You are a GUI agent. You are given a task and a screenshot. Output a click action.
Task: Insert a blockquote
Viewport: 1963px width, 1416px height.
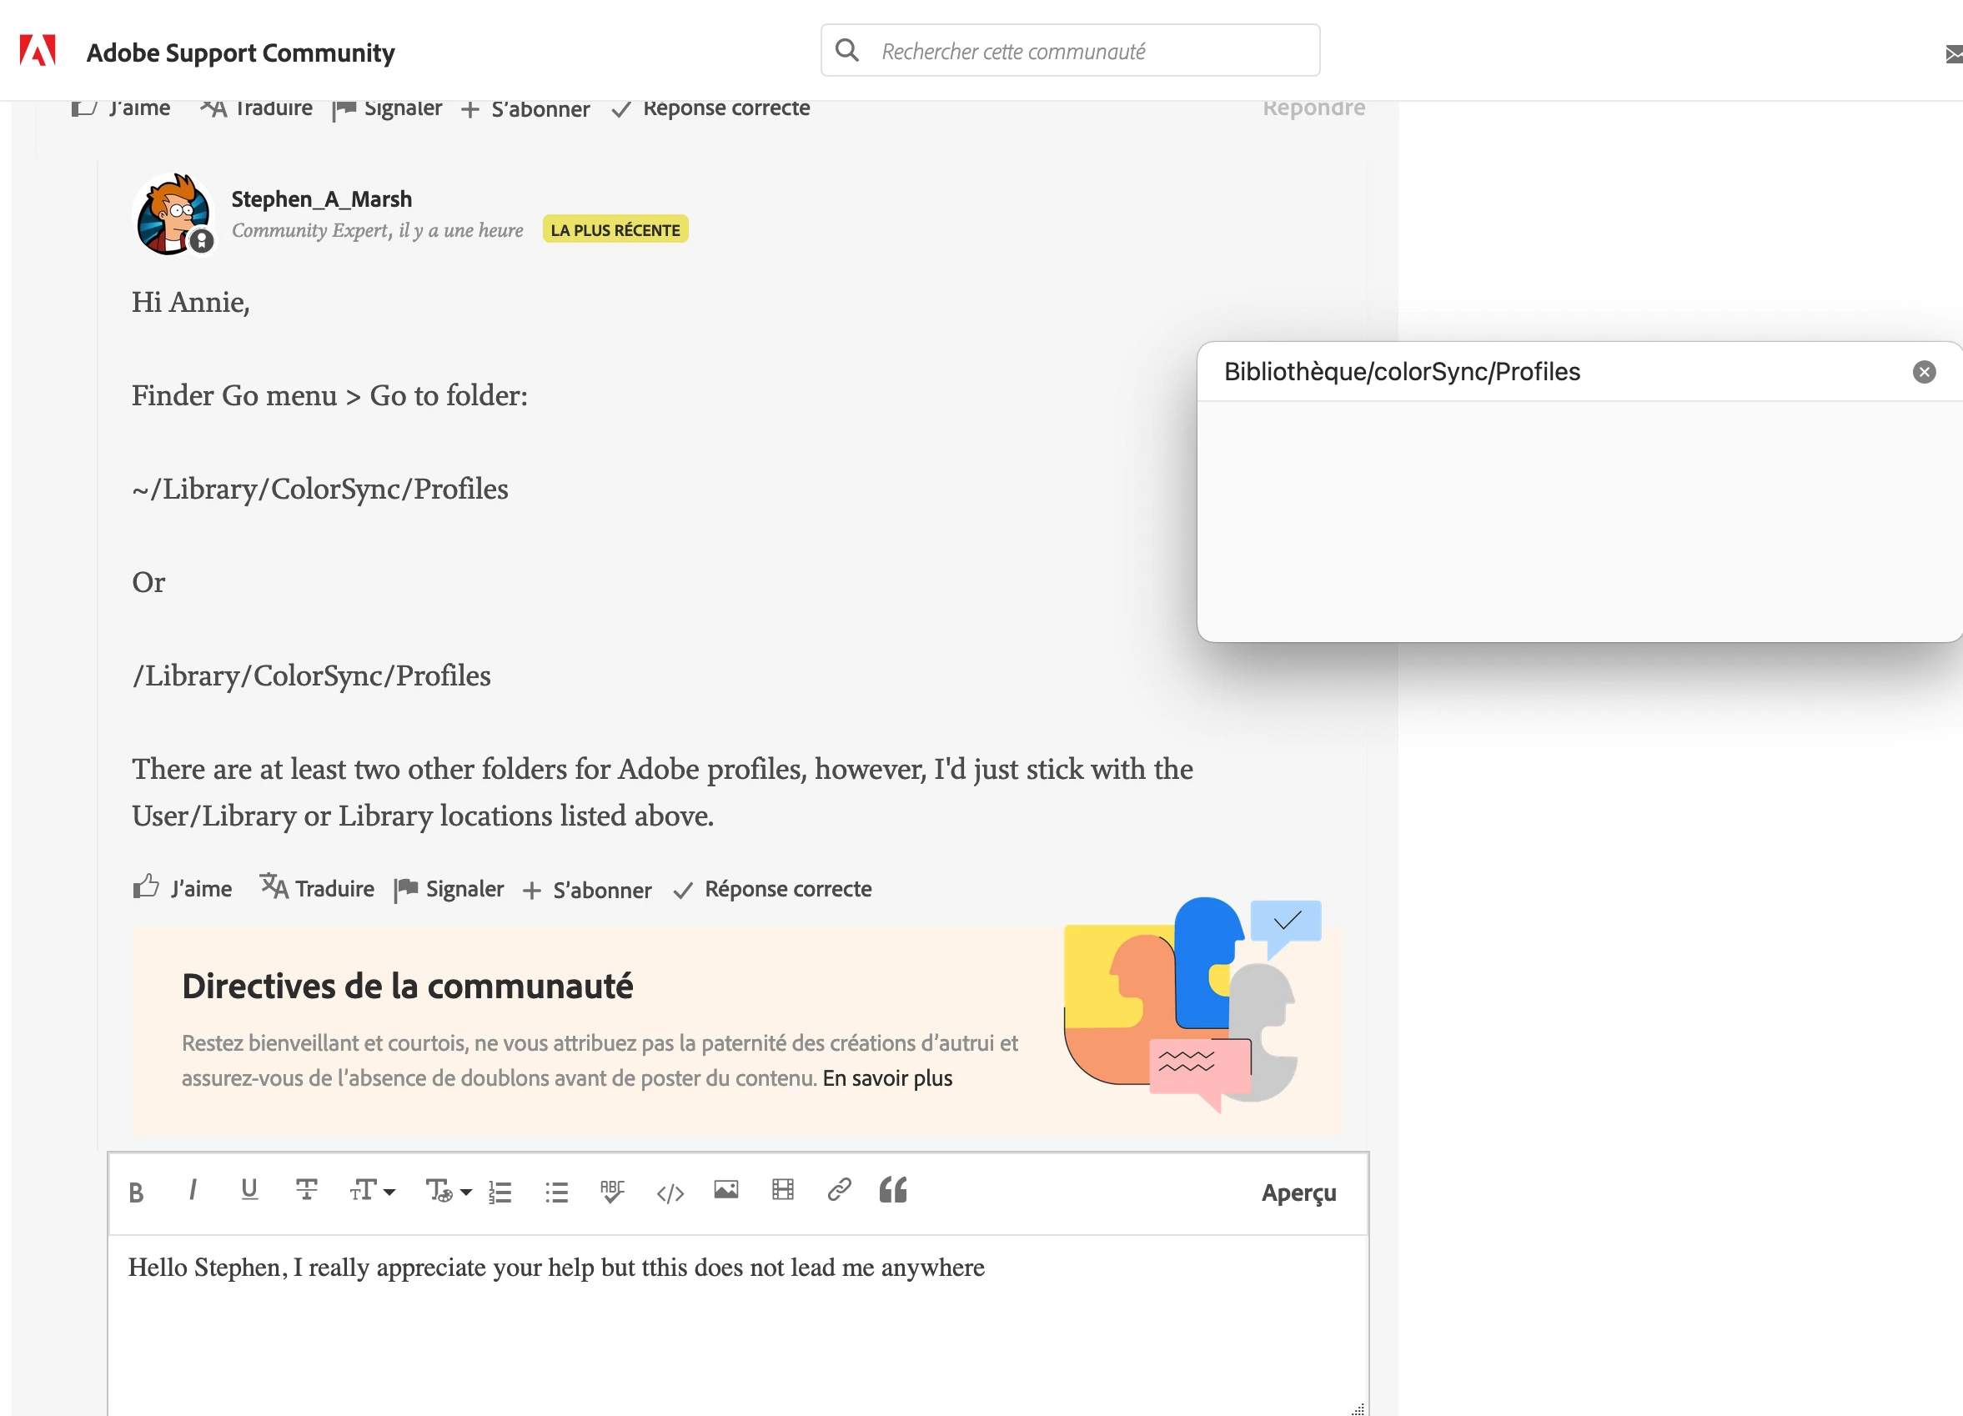[893, 1190]
